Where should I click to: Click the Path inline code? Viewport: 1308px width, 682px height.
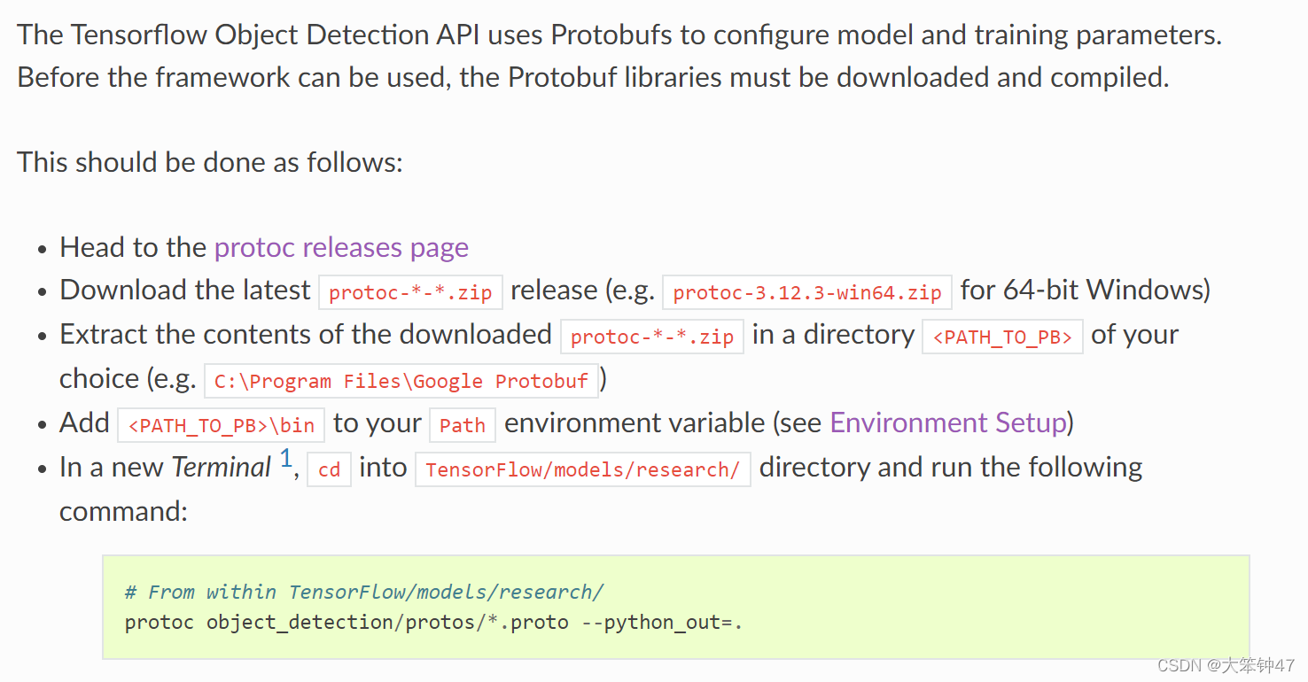[x=463, y=425]
